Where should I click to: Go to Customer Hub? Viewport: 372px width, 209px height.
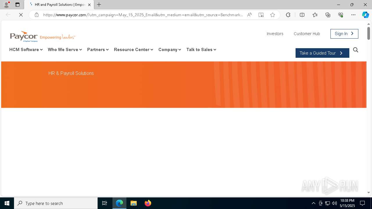click(x=307, y=34)
